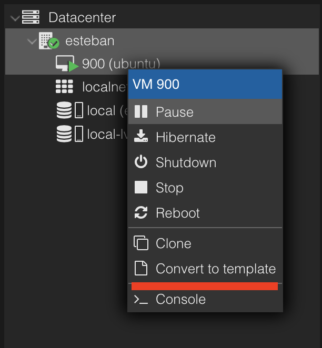
Task: Click the running VM monitor icon
Action: pyautogui.click(x=67, y=64)
